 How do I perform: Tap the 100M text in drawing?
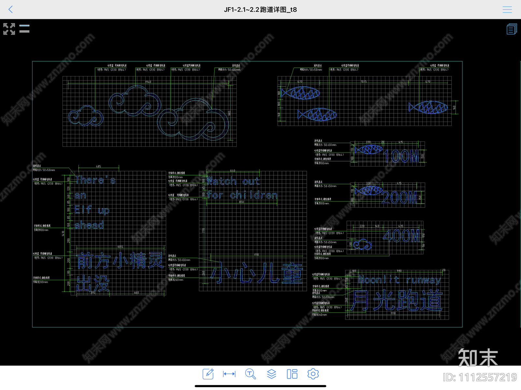pyautogui.click(x=401, y=156)
